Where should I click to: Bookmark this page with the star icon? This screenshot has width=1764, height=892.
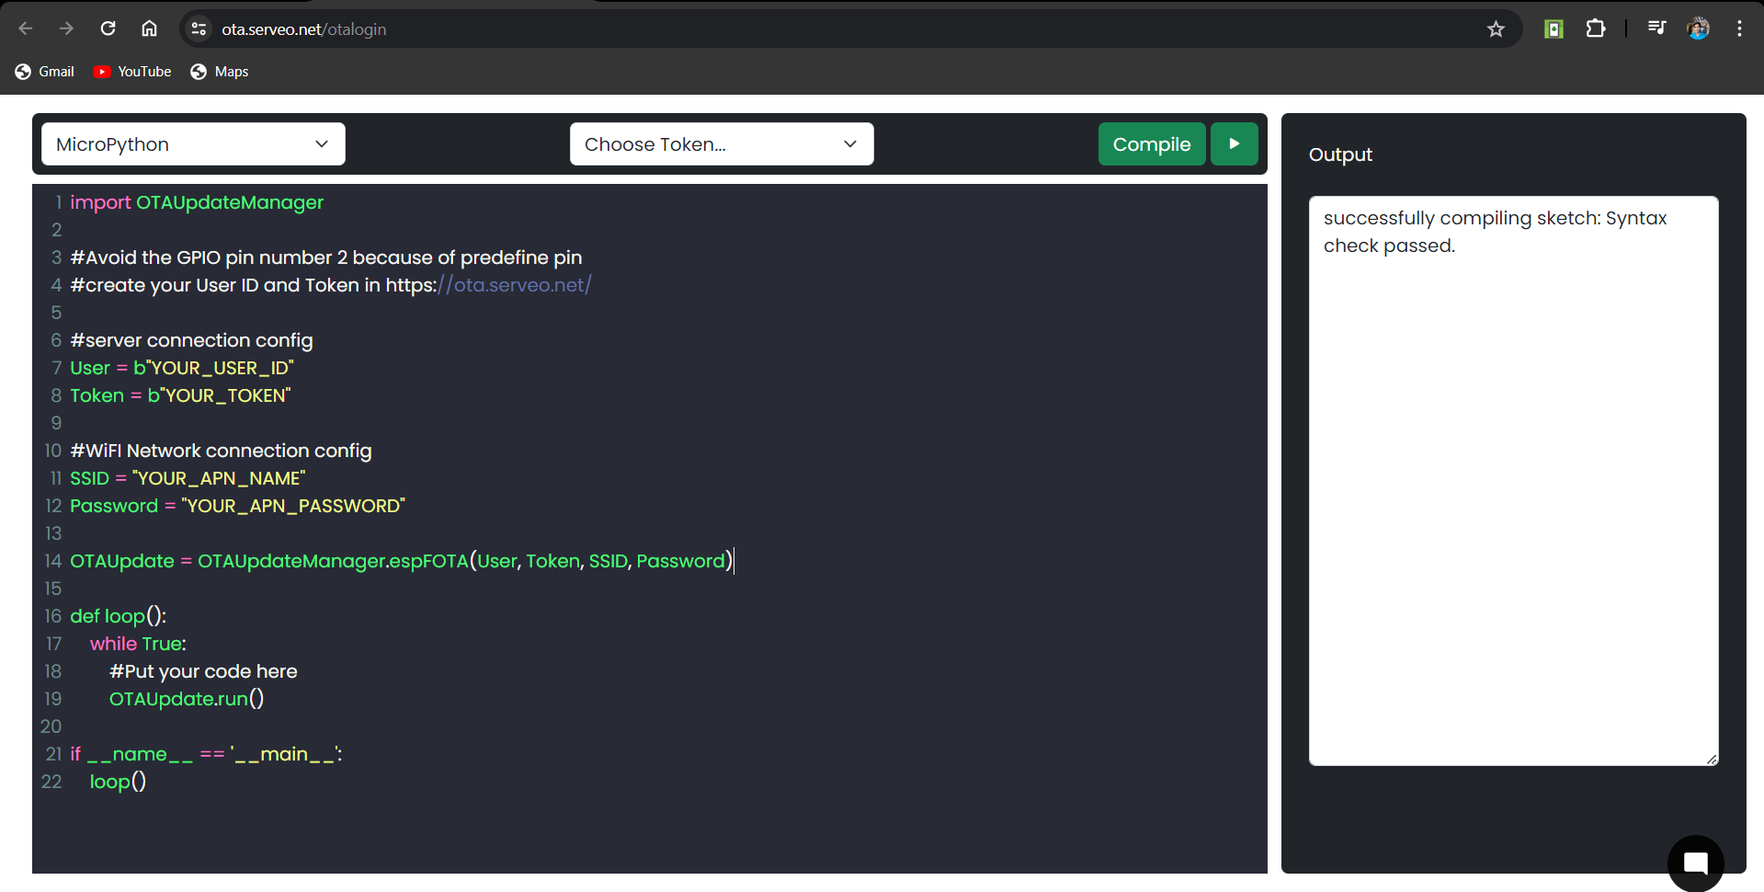pos(1497,29)
